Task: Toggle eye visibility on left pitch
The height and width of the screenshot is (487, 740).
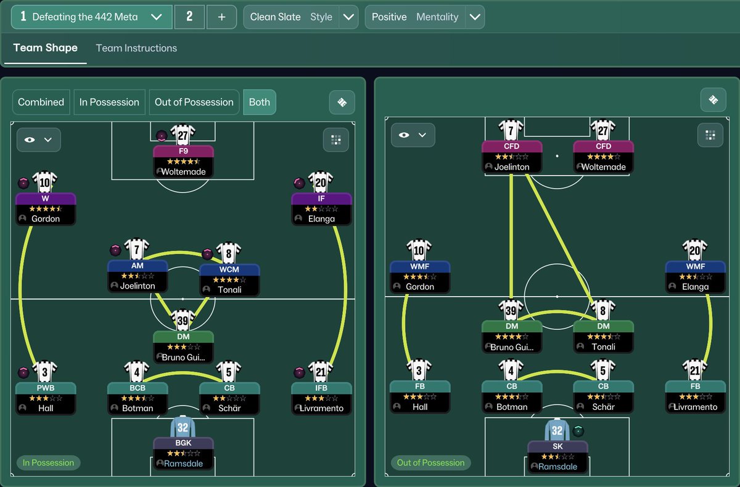Action: 30,140
